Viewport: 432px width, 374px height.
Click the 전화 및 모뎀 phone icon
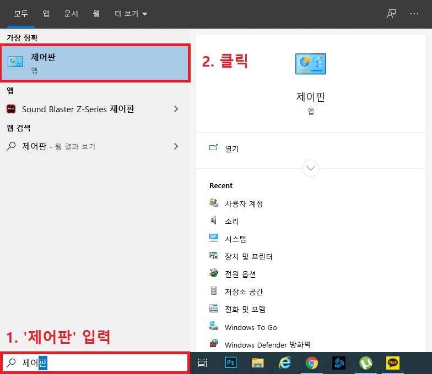(x=214, y=308)
